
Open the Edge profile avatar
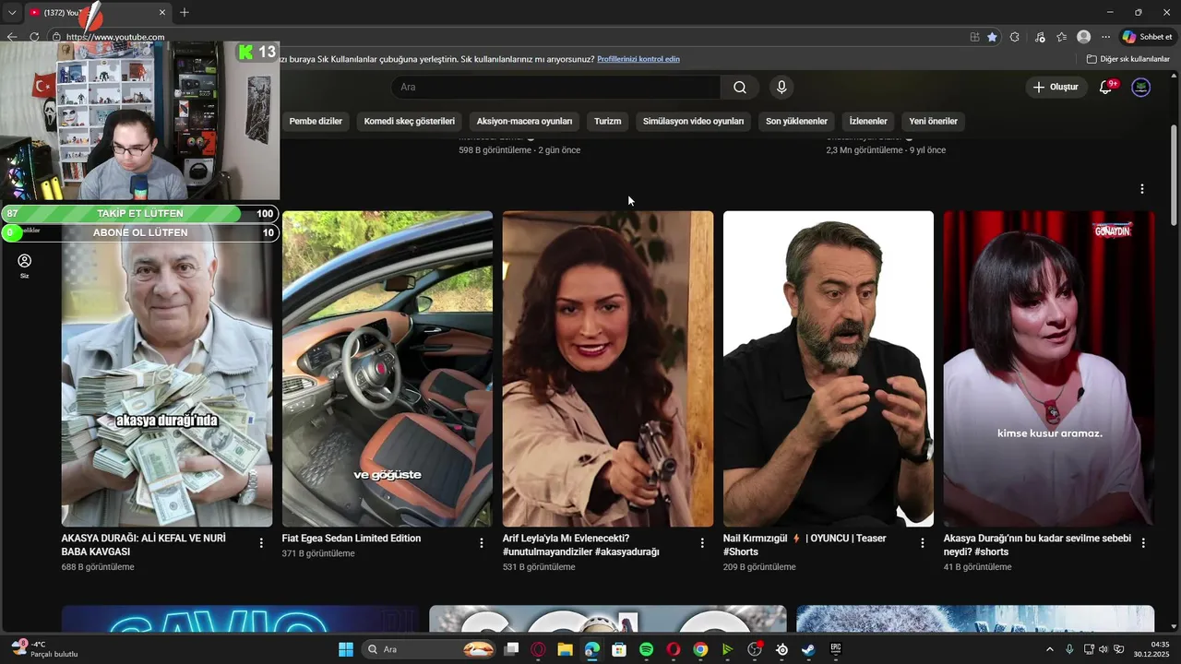1084,37
